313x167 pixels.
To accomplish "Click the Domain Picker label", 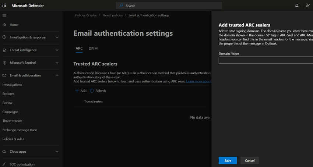I will tap(229, 54).
